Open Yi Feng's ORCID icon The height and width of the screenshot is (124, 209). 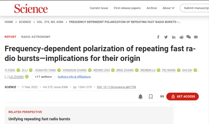click(x=18, y=70)
